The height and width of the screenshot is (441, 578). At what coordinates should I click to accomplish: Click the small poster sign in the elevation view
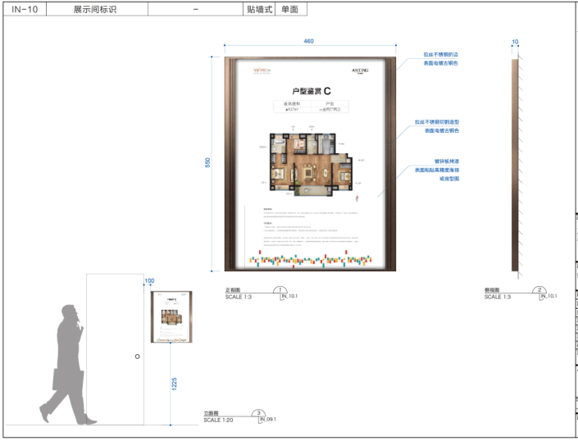pos(171,317)
